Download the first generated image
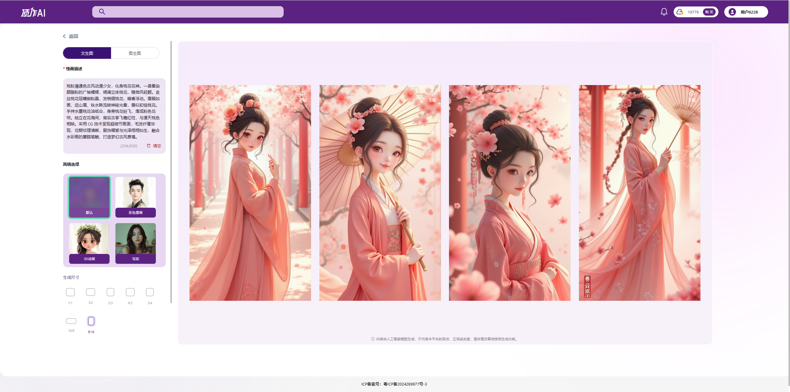Image resolution: width=790 pixels, height=392 pixels. pyautogui.click(x=302, y=96)
